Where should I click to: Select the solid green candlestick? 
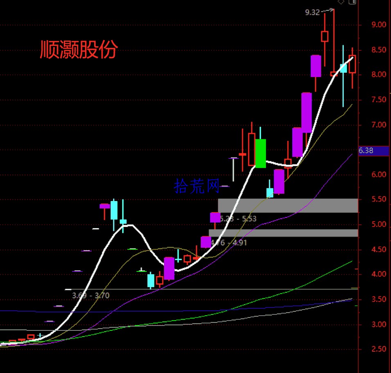pyautogui.click(x=261, y=154)
